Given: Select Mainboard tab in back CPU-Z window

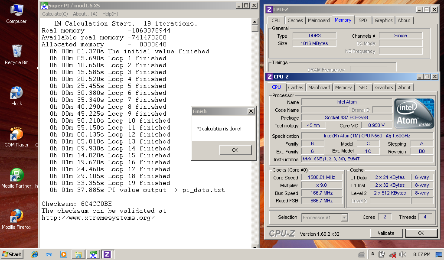Looking at the screenshot, I should (x=319, y=20).
